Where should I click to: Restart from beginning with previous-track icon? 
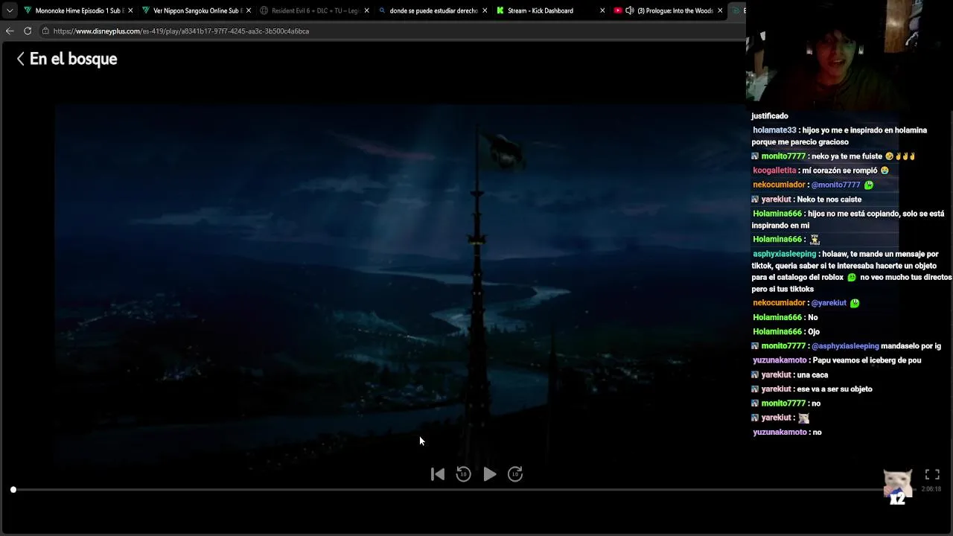[438, 474]
